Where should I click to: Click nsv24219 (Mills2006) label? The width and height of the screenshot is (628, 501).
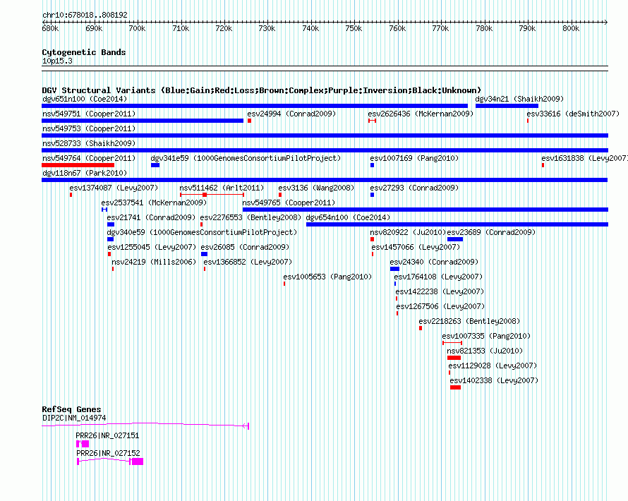point(154,262)
